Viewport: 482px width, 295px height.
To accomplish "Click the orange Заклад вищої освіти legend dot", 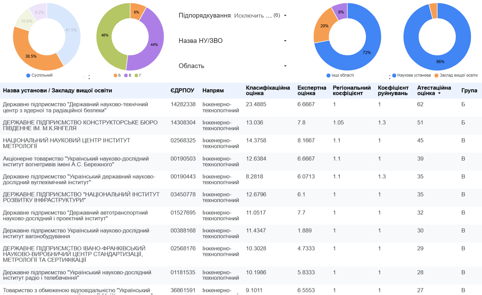I will (436, 76).
